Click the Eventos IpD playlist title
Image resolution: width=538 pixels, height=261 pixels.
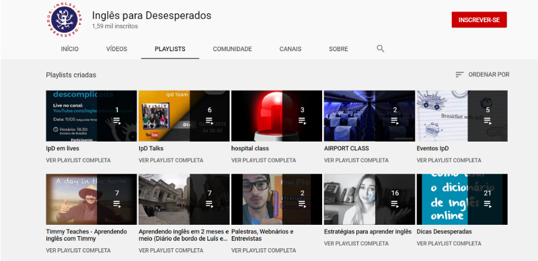432,148
